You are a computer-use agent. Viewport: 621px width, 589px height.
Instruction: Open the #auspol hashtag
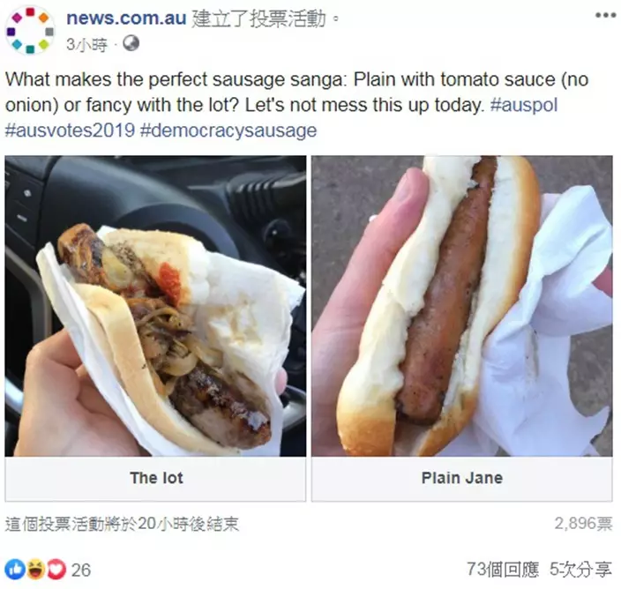[524, 105]
